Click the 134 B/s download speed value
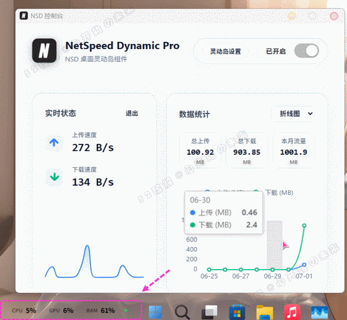This screenshot has width=347, height=320. point(93,183)
